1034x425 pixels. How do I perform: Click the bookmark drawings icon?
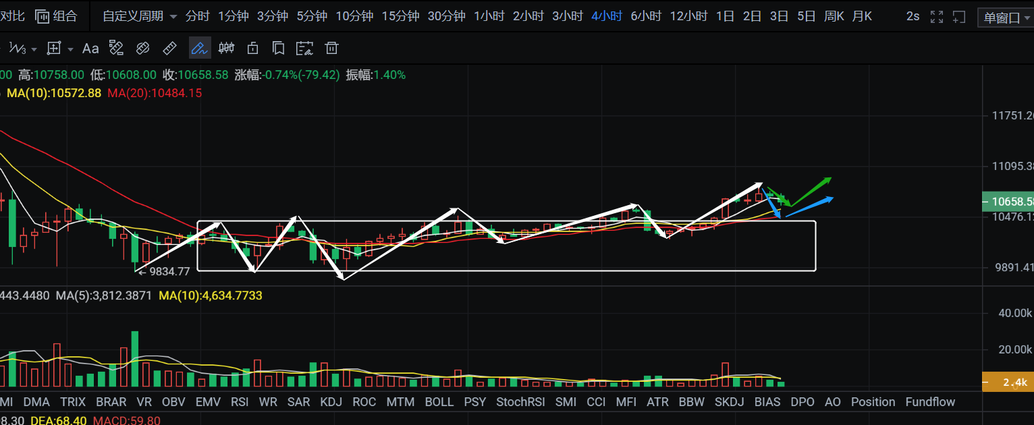(x=277, y=48)
